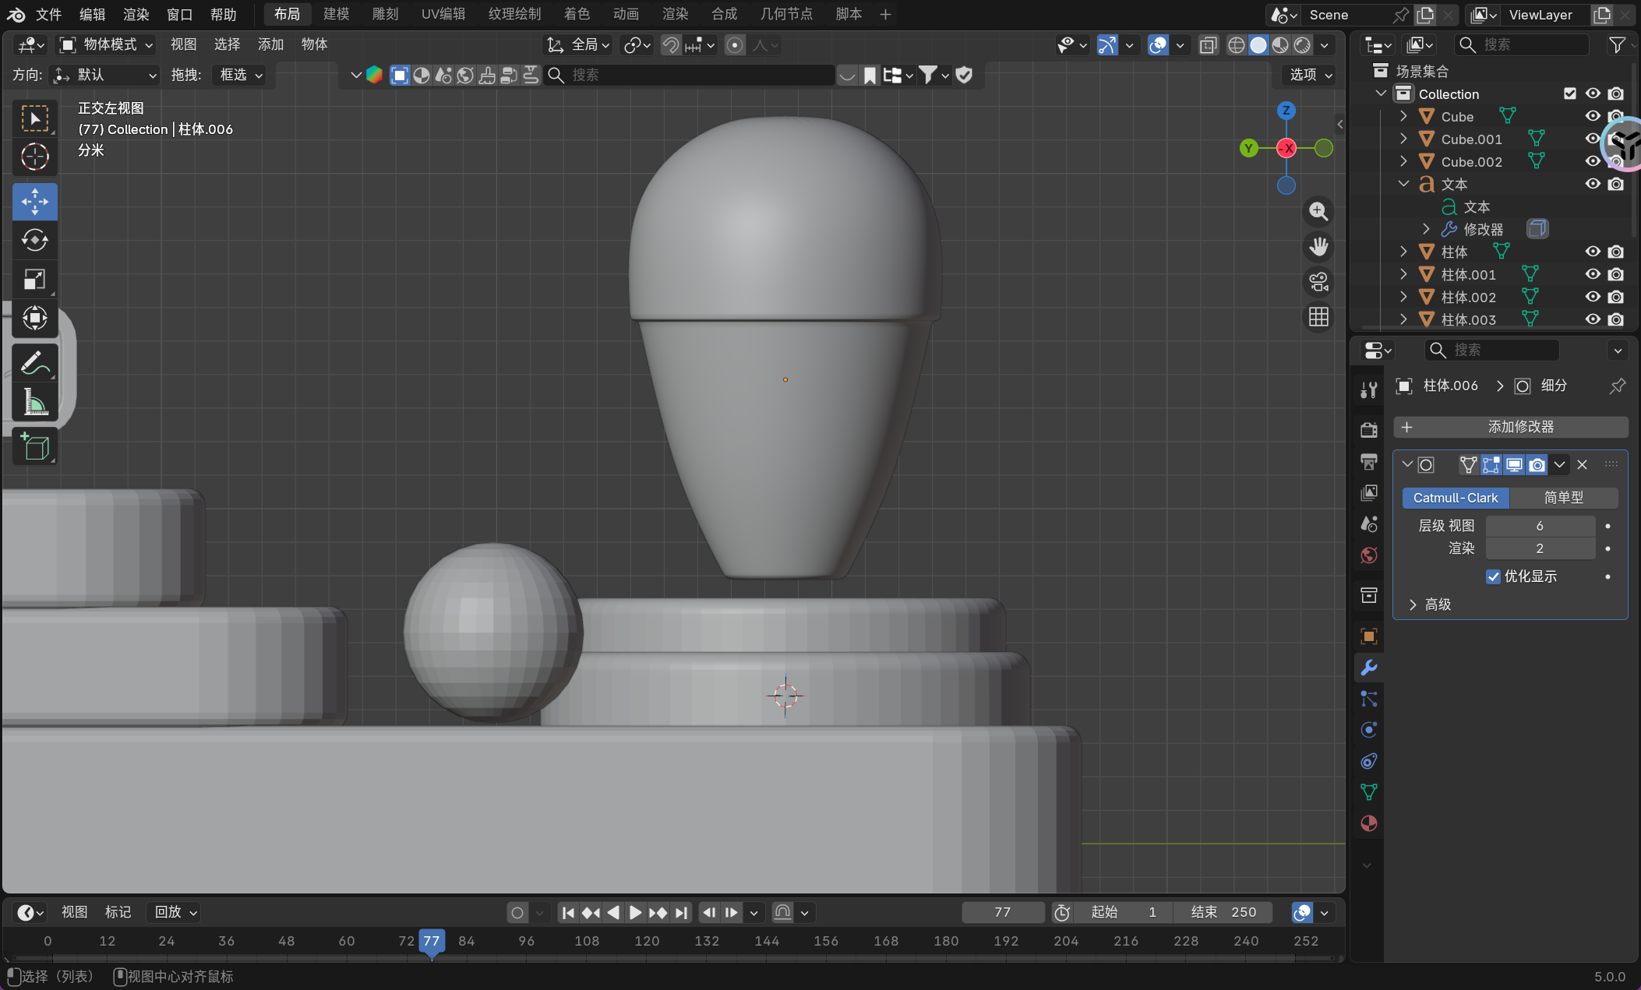Switch to the 雕刻 workspace tab
This screenshot has width=1641, height=990.
pos(385,14)
